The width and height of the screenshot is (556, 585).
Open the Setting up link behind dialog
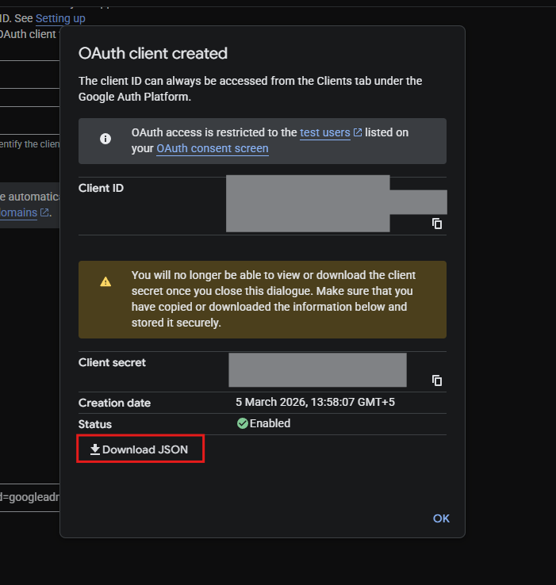click(60, 18)
